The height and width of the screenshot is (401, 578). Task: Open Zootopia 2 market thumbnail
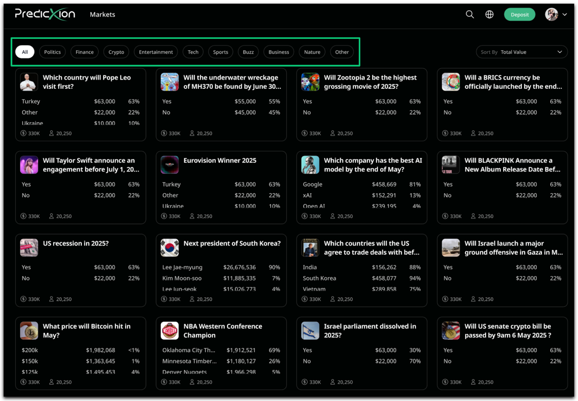click(310, 82)
